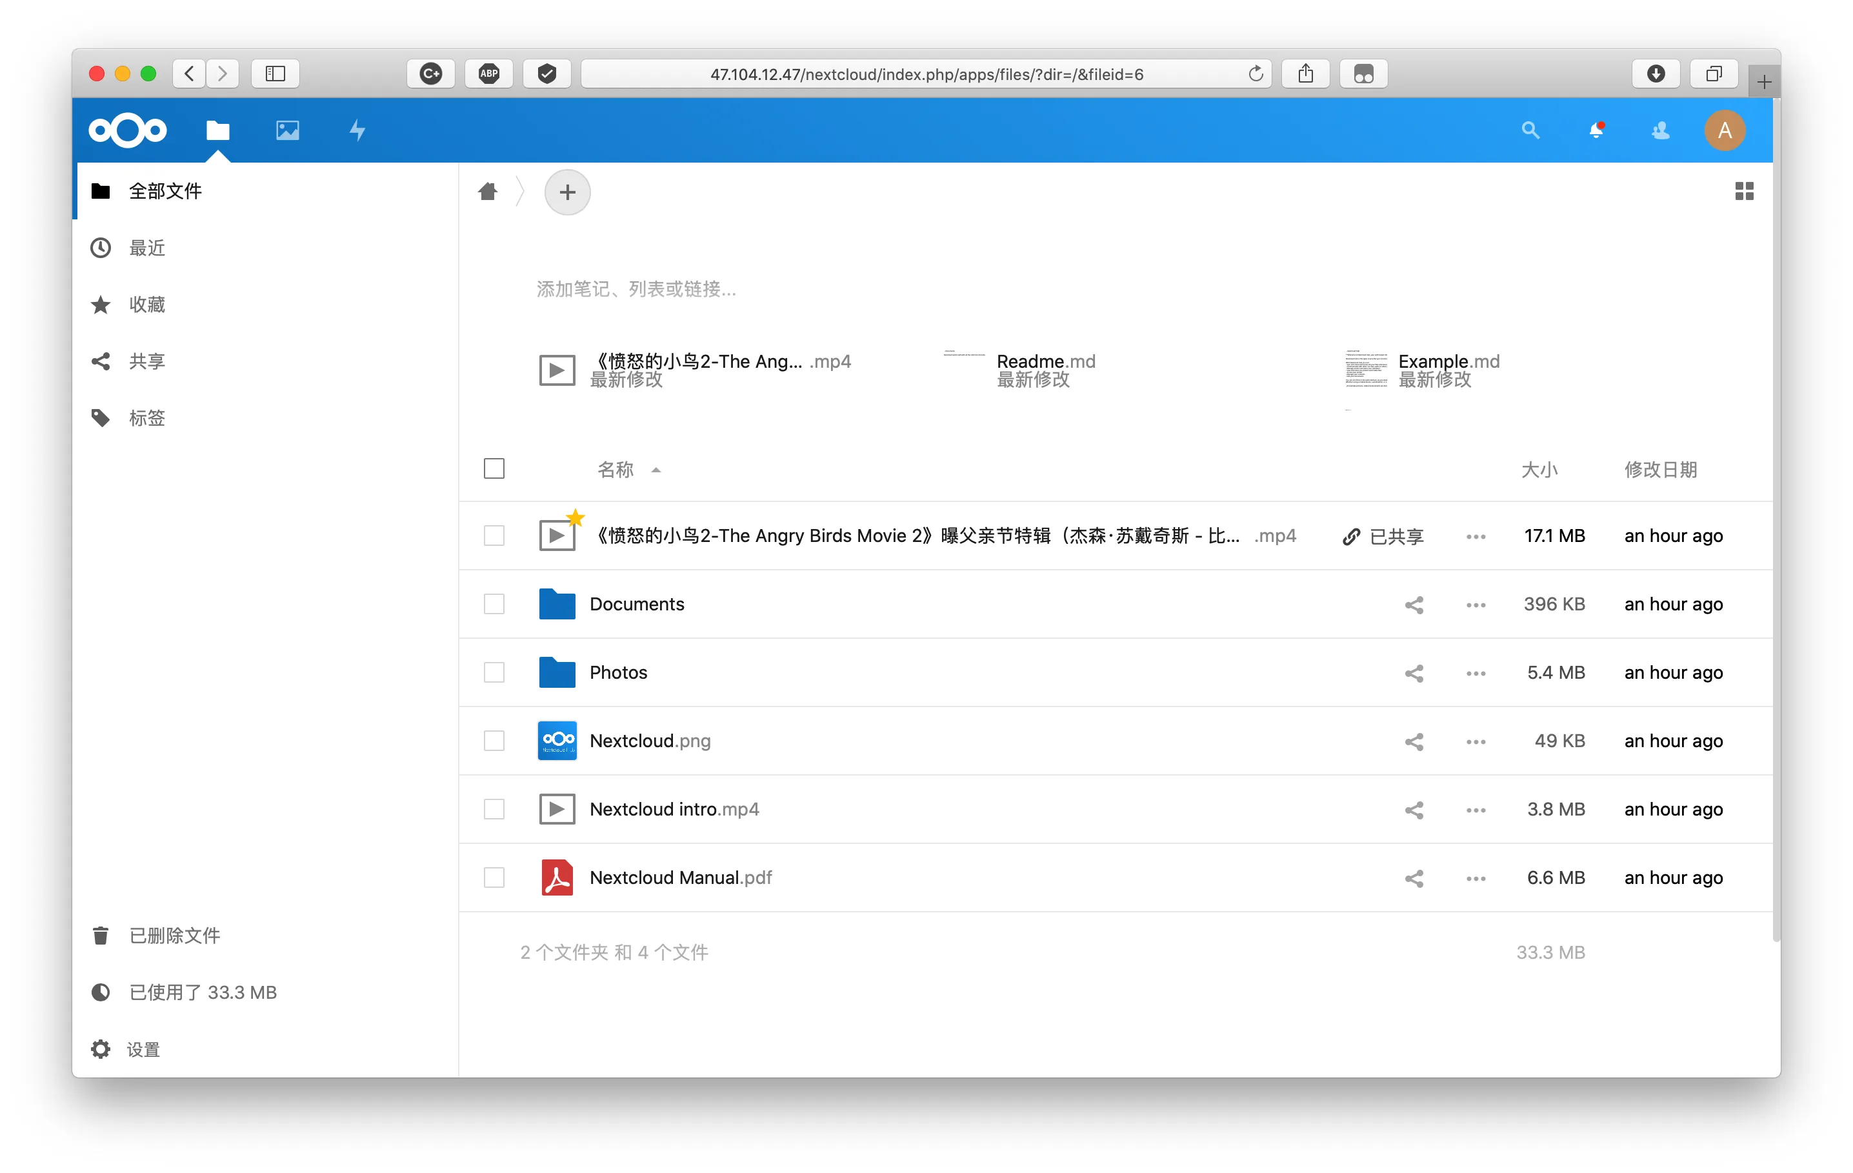Select the Nextcloud.png checkbox
Screen dimensions: 1853x1173
[x=494, y=741]
